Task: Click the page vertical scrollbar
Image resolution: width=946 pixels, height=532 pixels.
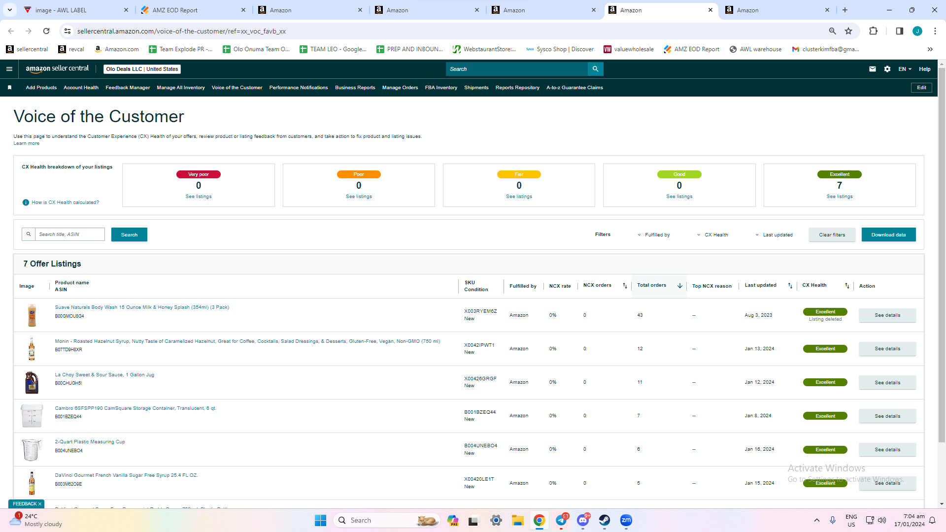Action: point(942,256)
